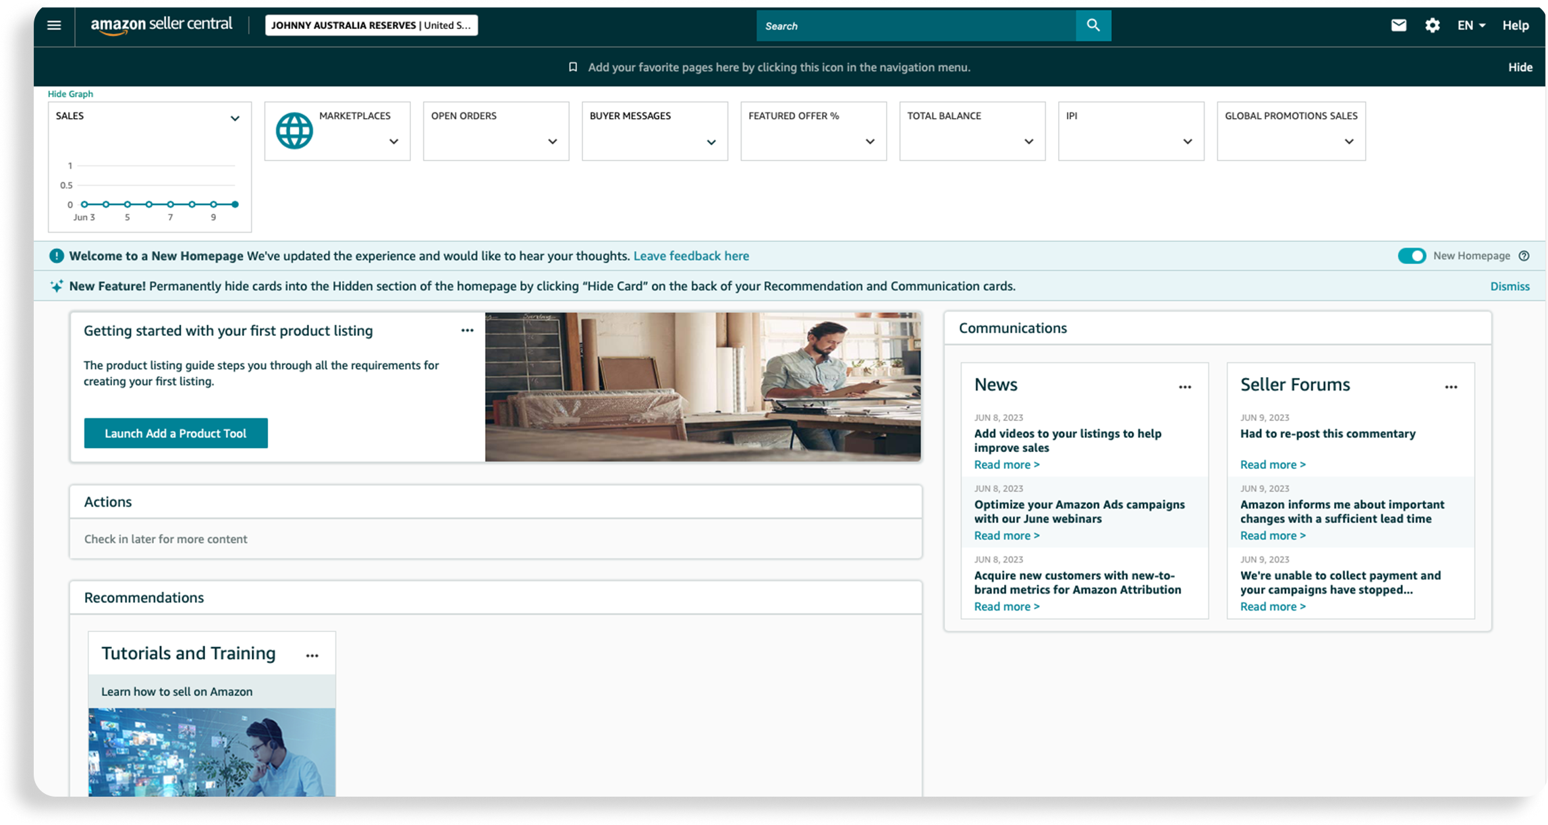
Task: Open 'Acquire new customers' news headline
Action: 1077,583
